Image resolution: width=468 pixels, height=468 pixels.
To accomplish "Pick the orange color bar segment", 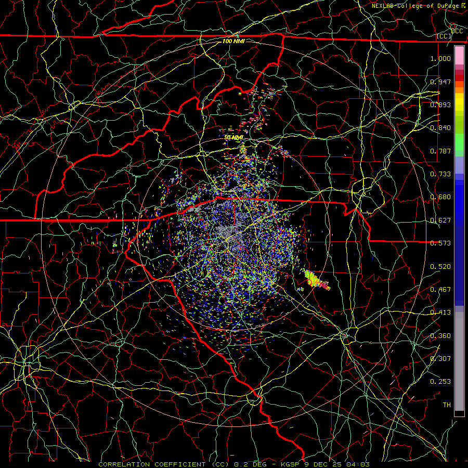I will click(459, 90).
